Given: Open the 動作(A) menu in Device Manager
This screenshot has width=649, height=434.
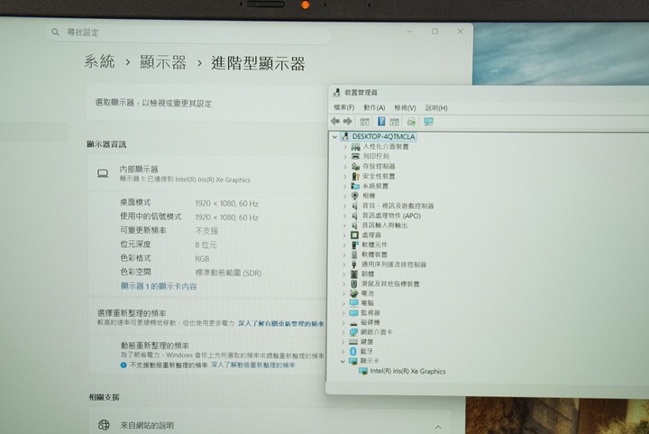Looking at the screenshot, I should coord(374,107).
